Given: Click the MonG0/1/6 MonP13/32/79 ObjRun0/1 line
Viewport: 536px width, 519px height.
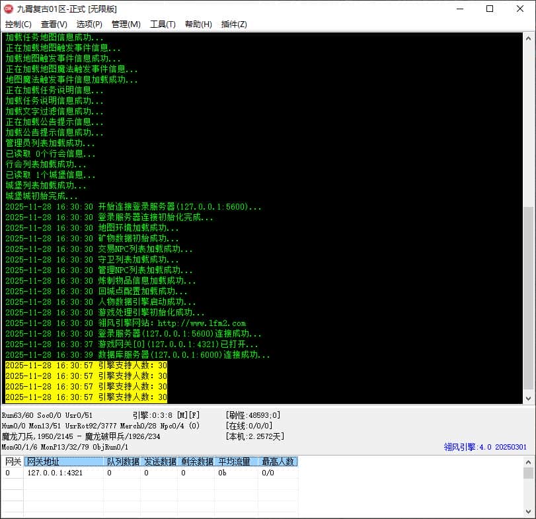Looking at the screenshot, I should (65, 447).
